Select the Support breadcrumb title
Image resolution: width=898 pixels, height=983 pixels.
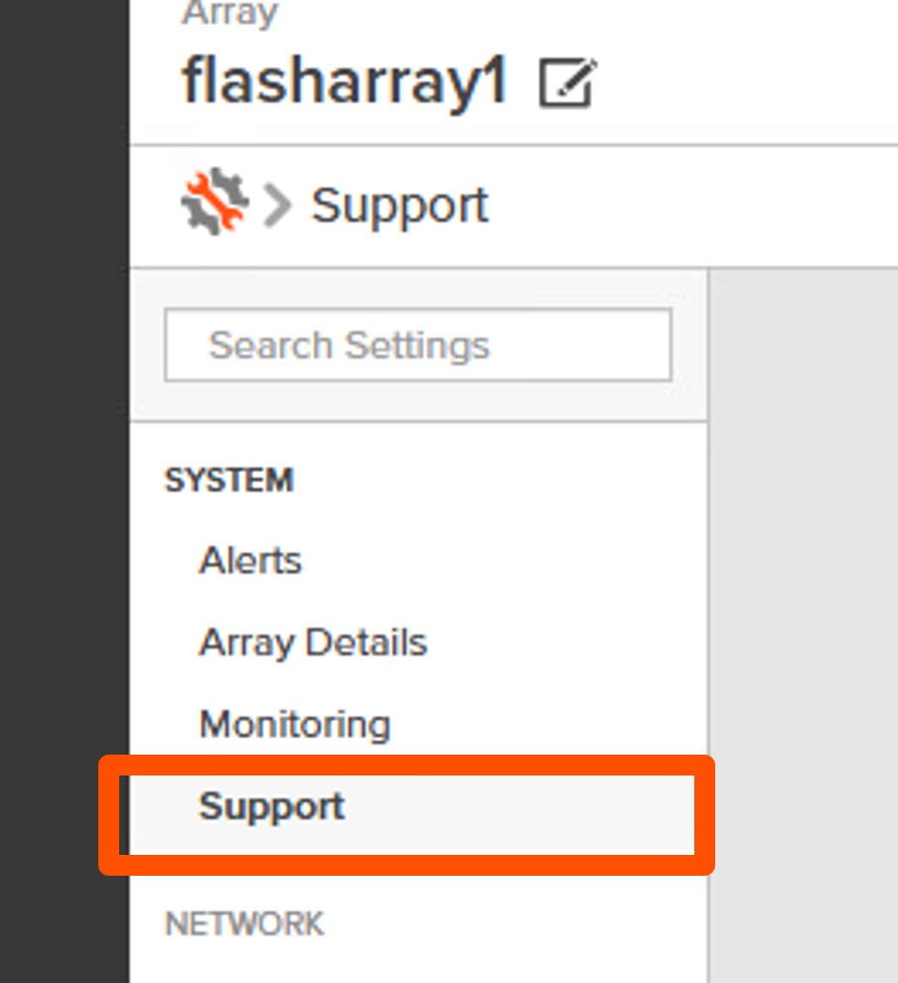pos(399,206)
